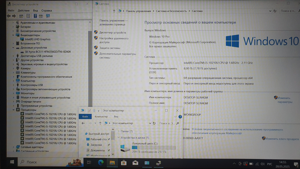Open the Файл menu in Device Manager
The width and height of the screenshot is (300, 169).
[x=11, y=11]
